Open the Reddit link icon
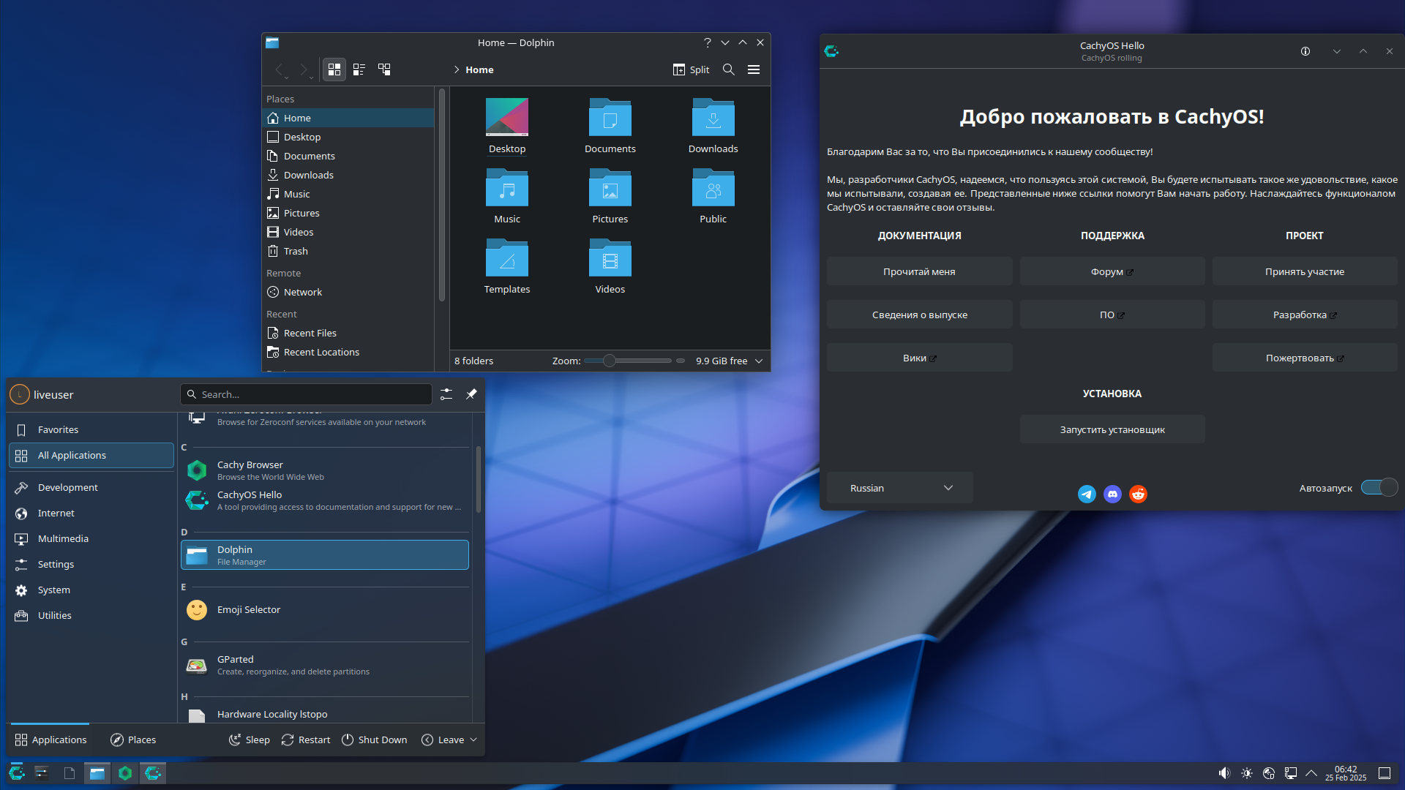 pyautogui.click(x=1138, y=494)
